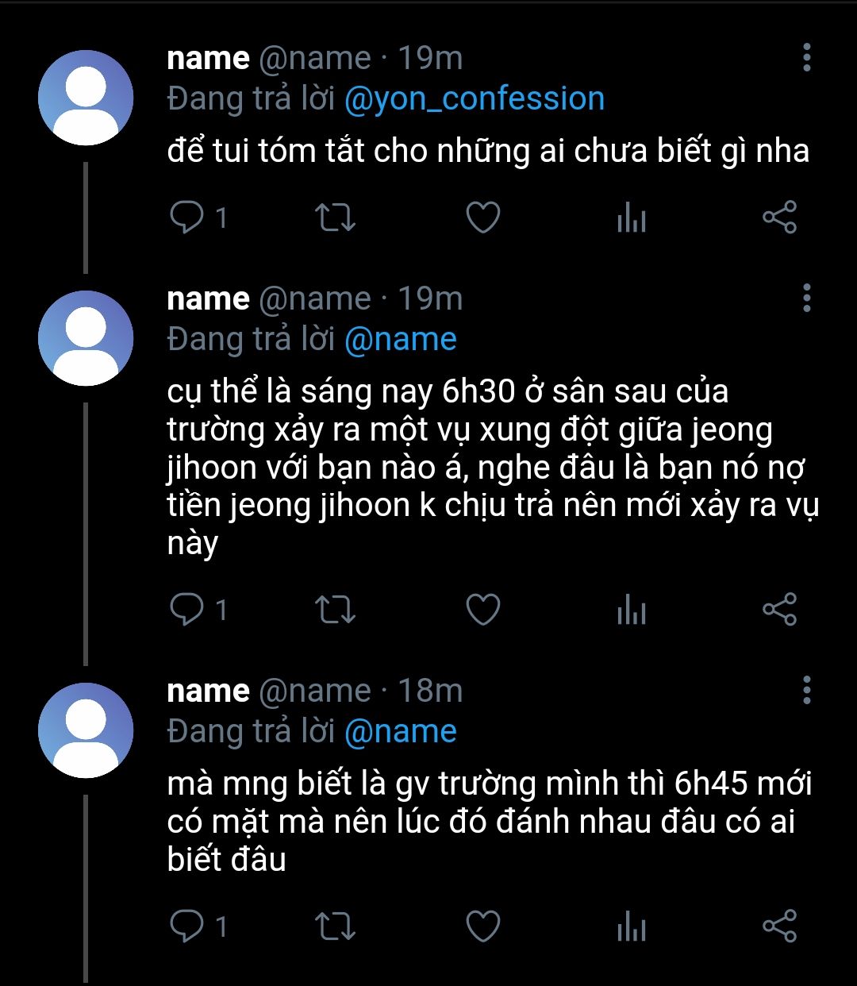
Task: View analytics of the first tweet
Action: click(x=631, y=217)
